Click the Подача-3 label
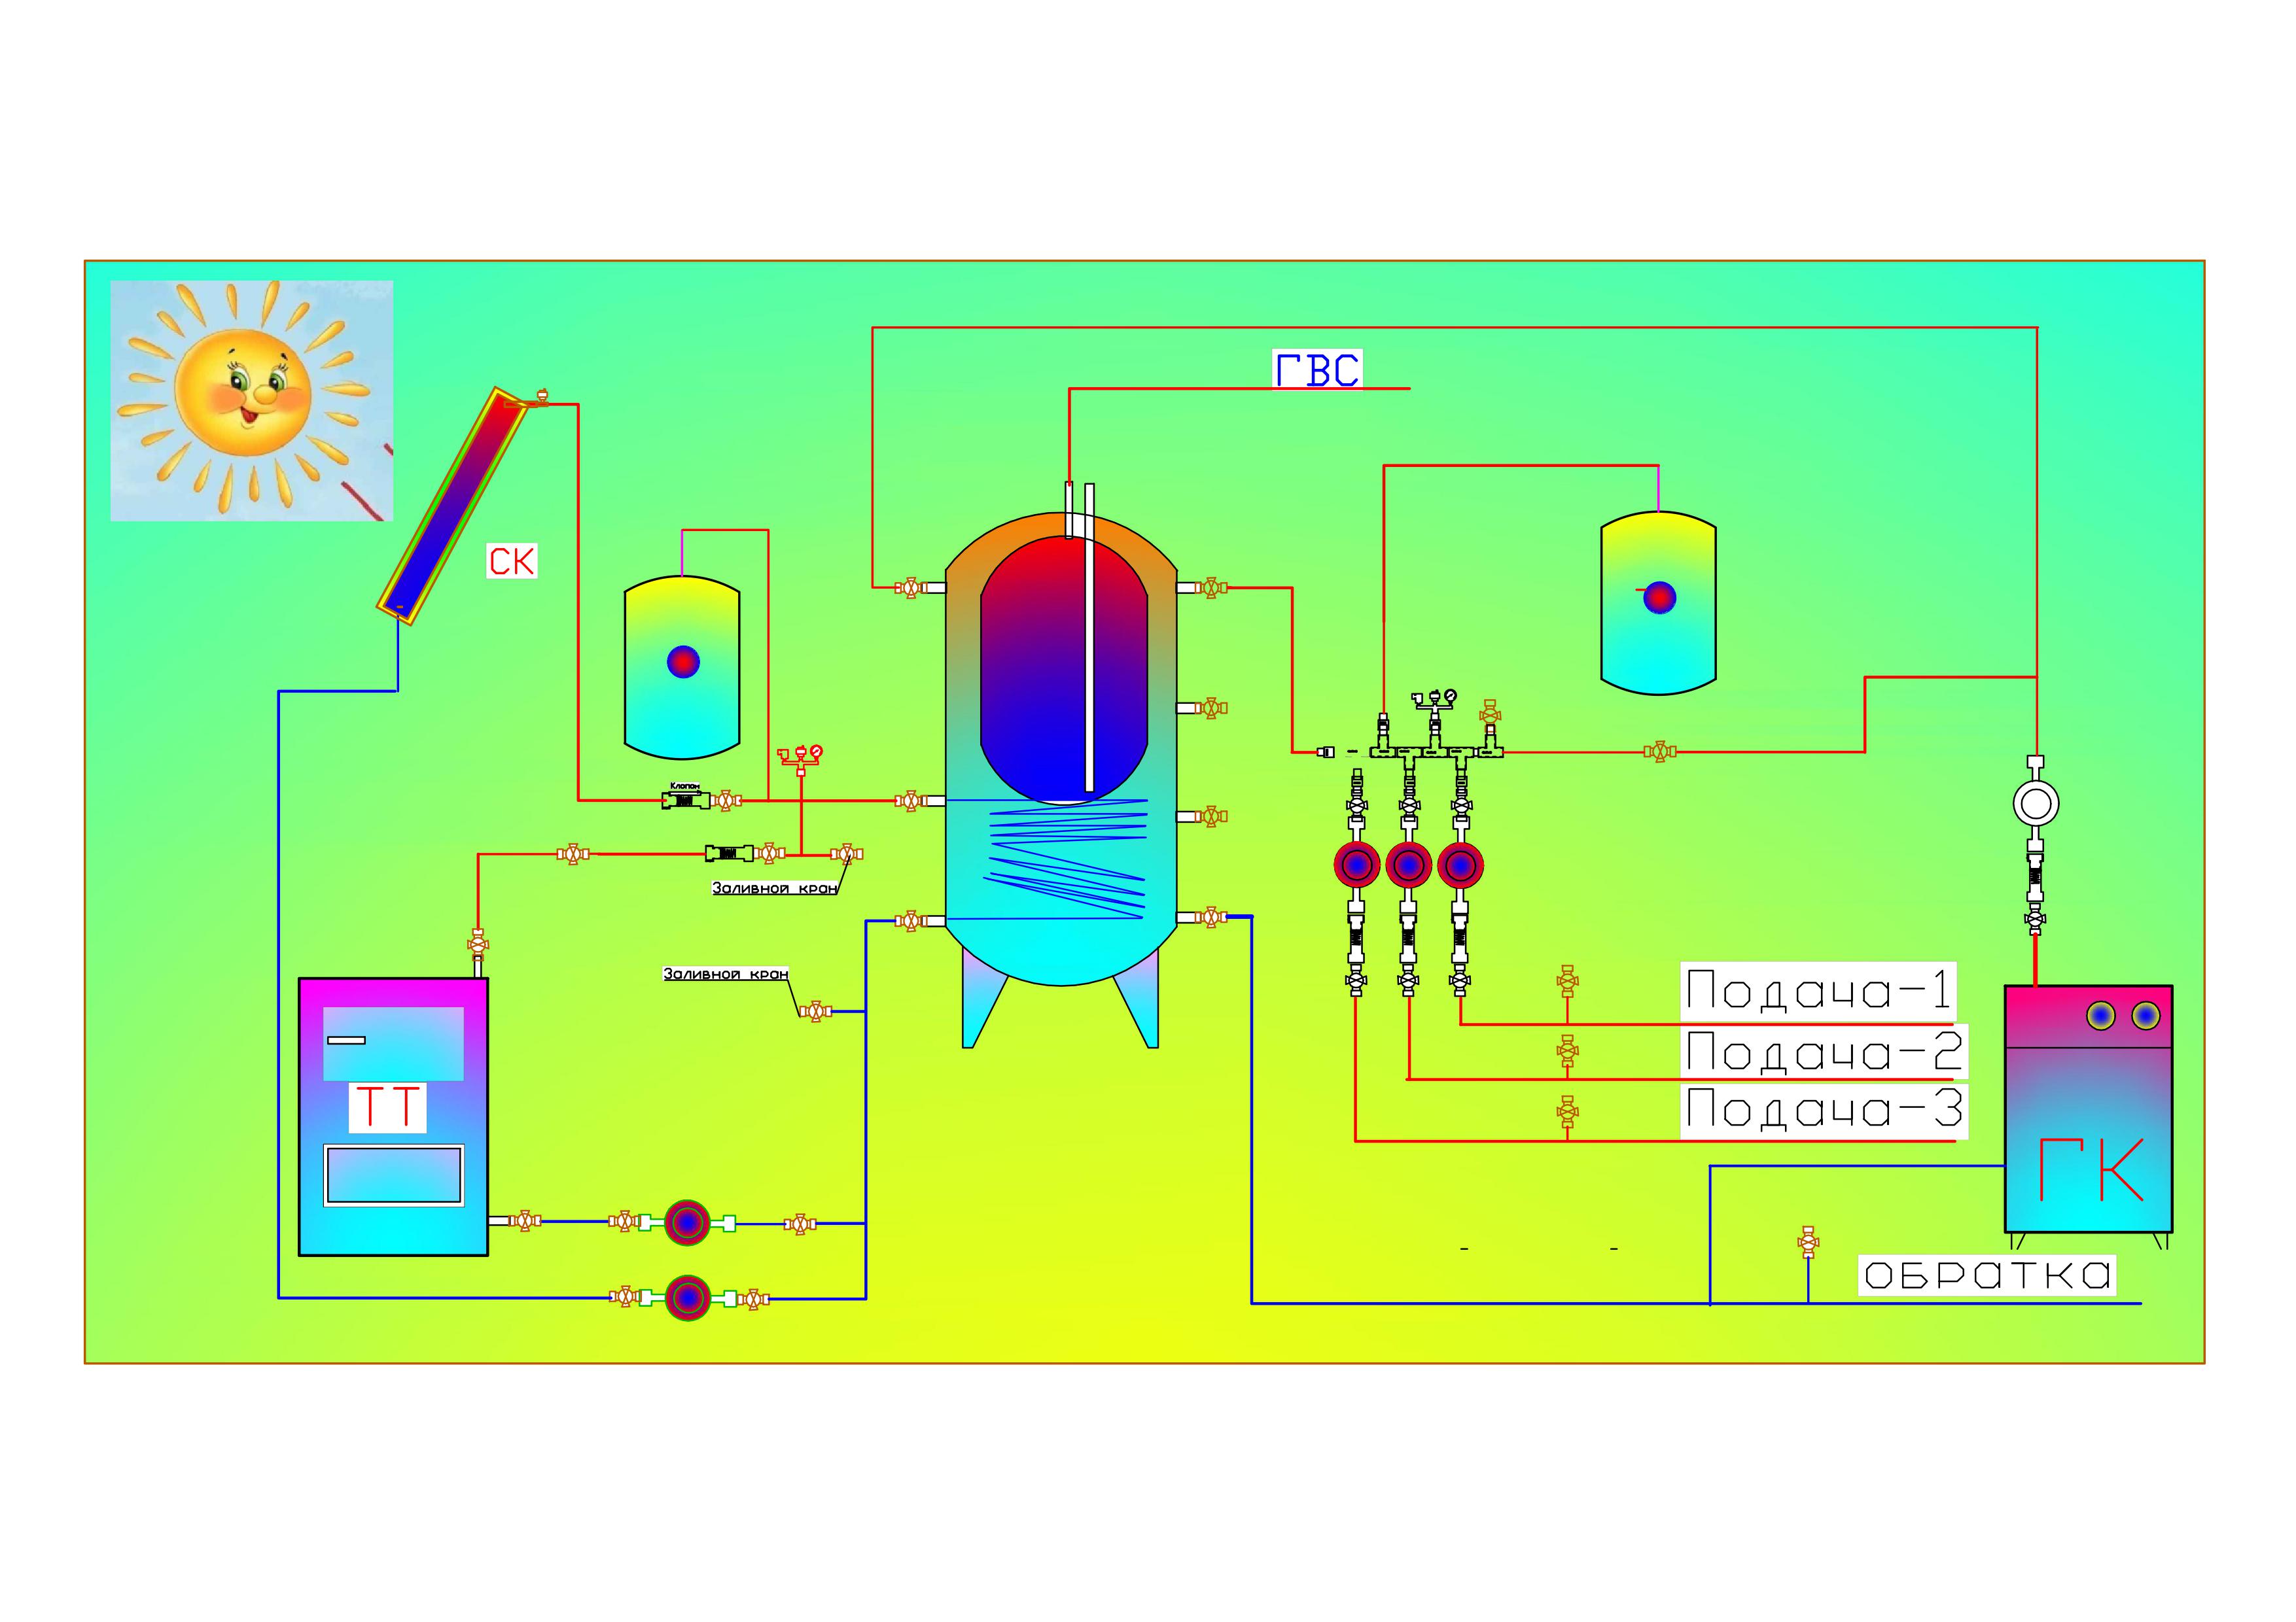 coord(1824,1109)
